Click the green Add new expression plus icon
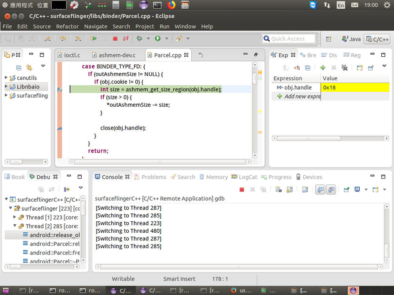The width and height of the screenshot is (394, 295). coord(323,67)
